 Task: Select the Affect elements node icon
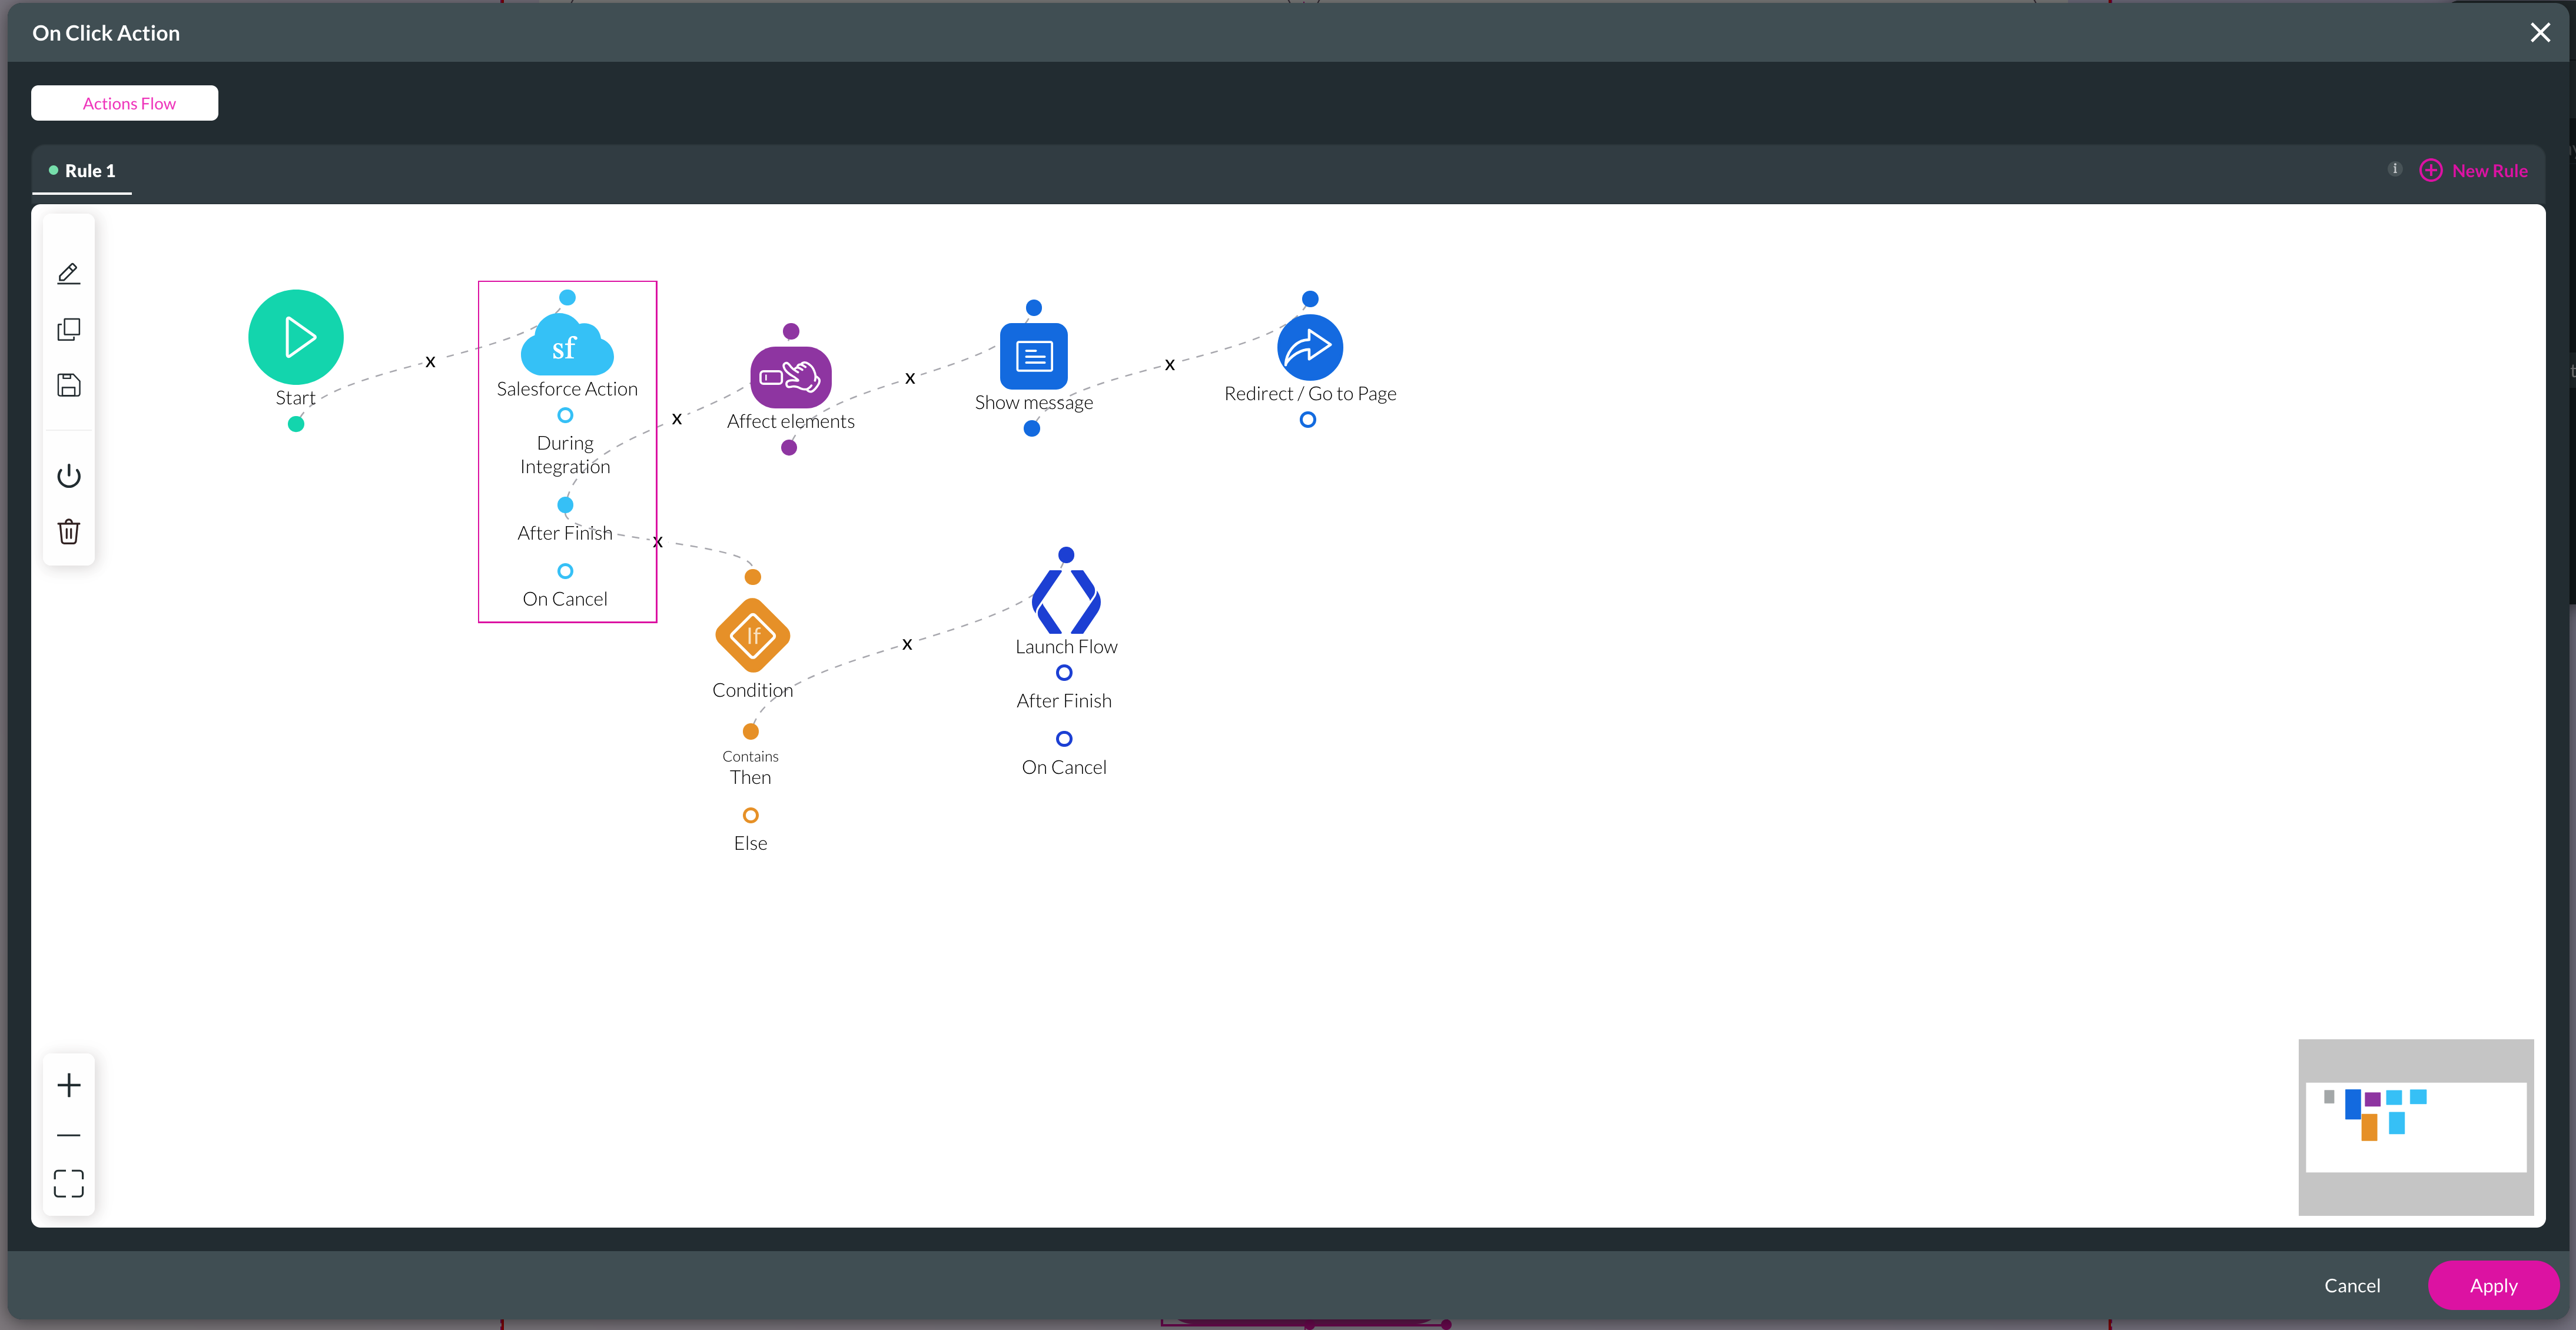pos(790,377)
